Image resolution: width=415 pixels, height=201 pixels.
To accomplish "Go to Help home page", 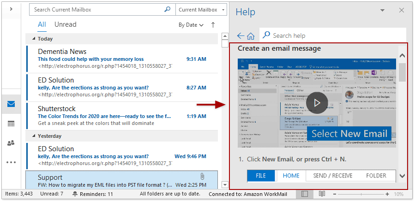I will click(251, 35).
